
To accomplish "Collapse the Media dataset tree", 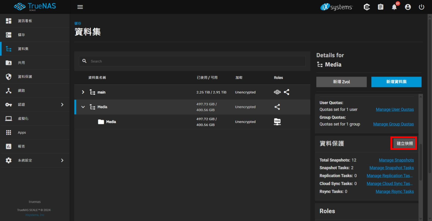I will pos(83,107).
